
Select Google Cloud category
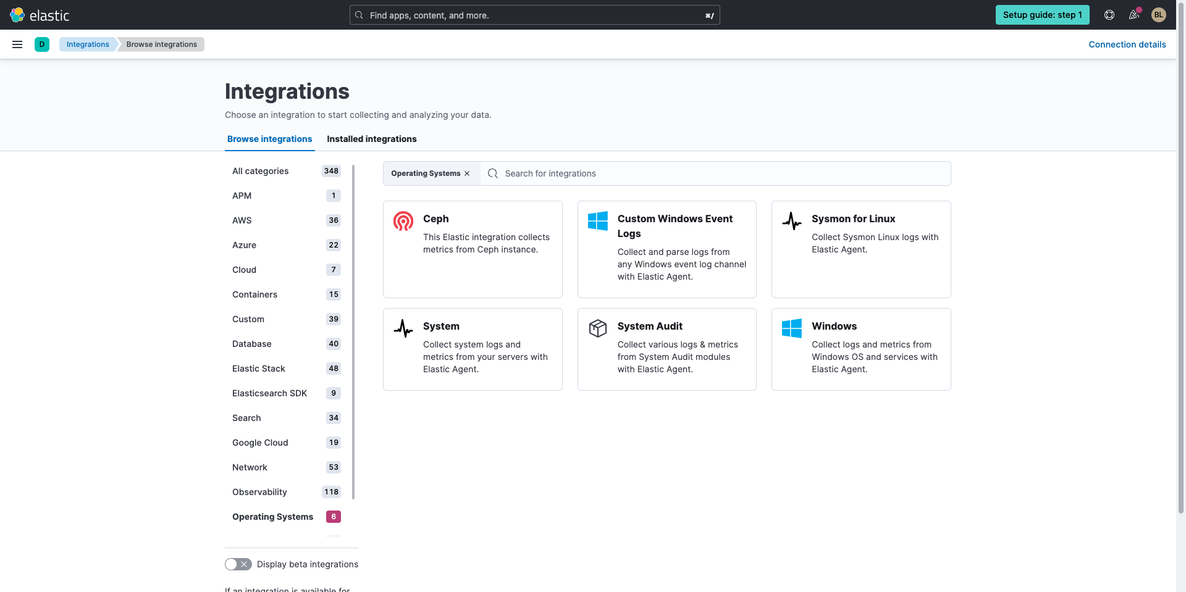tap(287, 443)
